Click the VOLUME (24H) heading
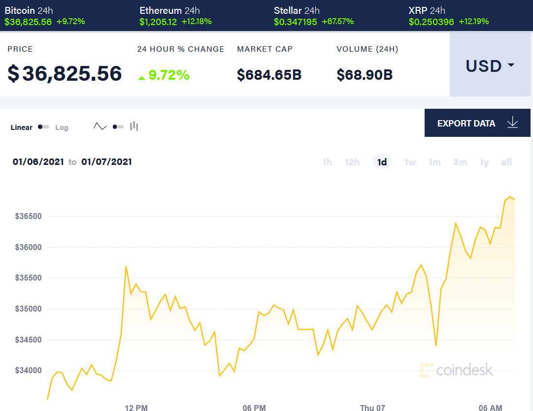 tap(367, 49)
